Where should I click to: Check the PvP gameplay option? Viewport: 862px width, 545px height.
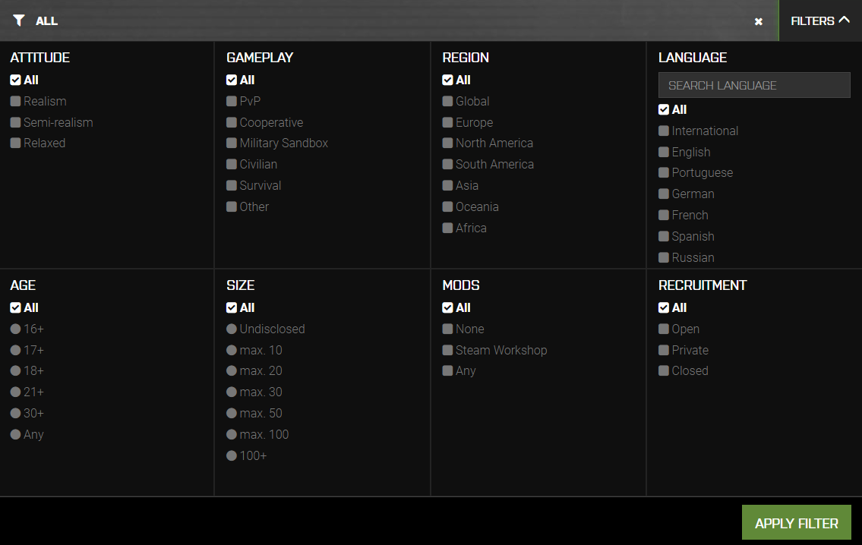click(232, 101)
